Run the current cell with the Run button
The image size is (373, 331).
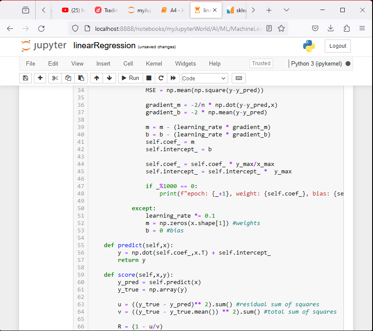click(x=130, y=78)
